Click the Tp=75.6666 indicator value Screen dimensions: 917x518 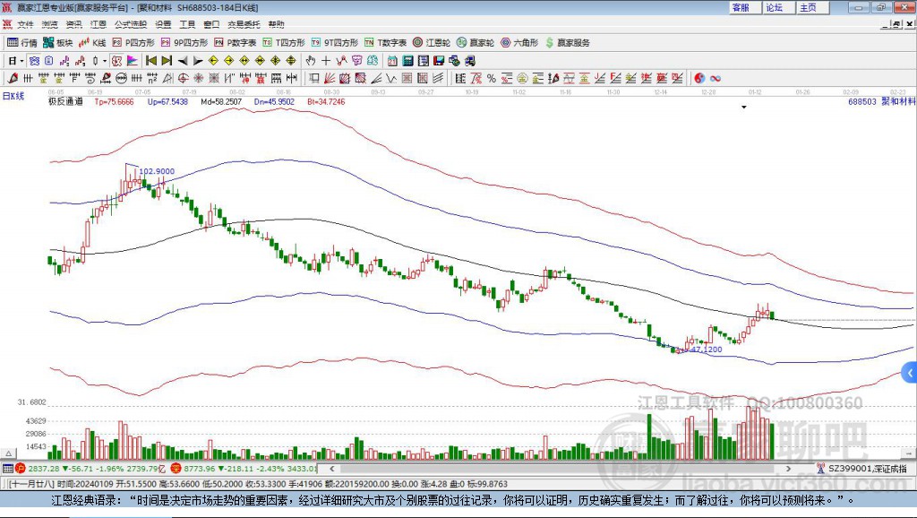(x=114, y=102)
